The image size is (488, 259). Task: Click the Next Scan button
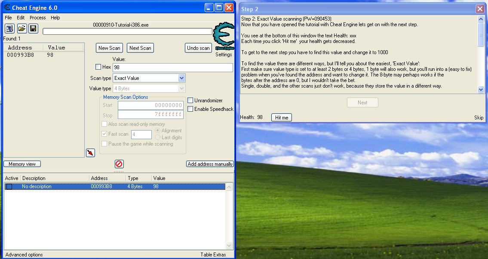140,48
